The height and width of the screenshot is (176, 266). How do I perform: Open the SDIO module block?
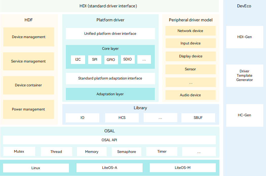[128, 59]
